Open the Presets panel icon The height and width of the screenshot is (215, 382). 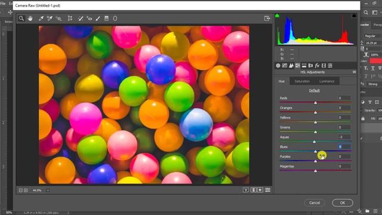click(x=330, y=66)
